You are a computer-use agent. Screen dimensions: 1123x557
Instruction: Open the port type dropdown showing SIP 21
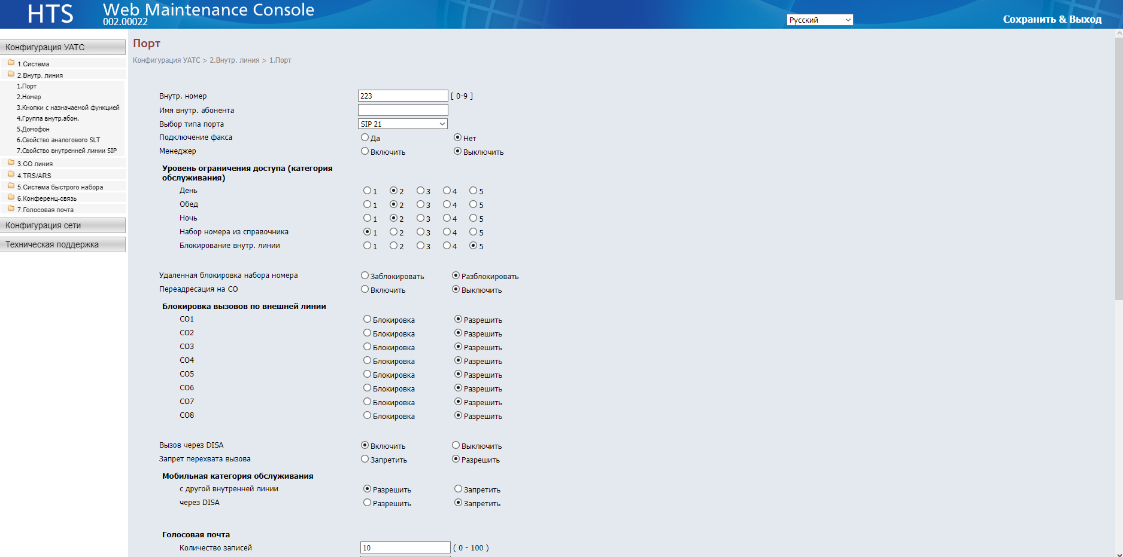click(403, 124)
